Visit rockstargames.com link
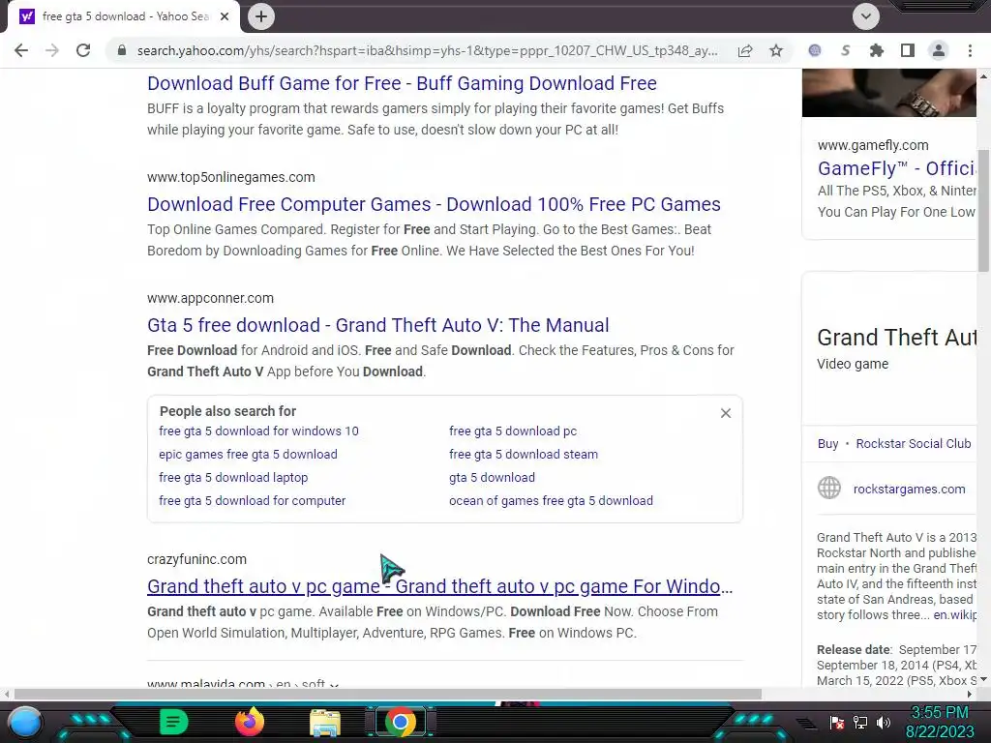 [909, 489]
